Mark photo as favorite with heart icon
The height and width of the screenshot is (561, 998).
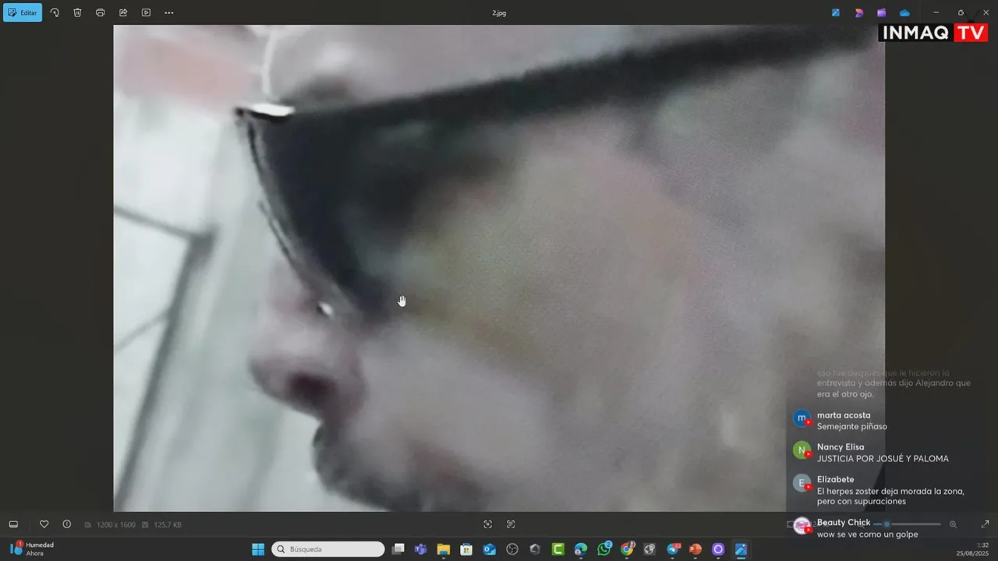pos(44,524)
